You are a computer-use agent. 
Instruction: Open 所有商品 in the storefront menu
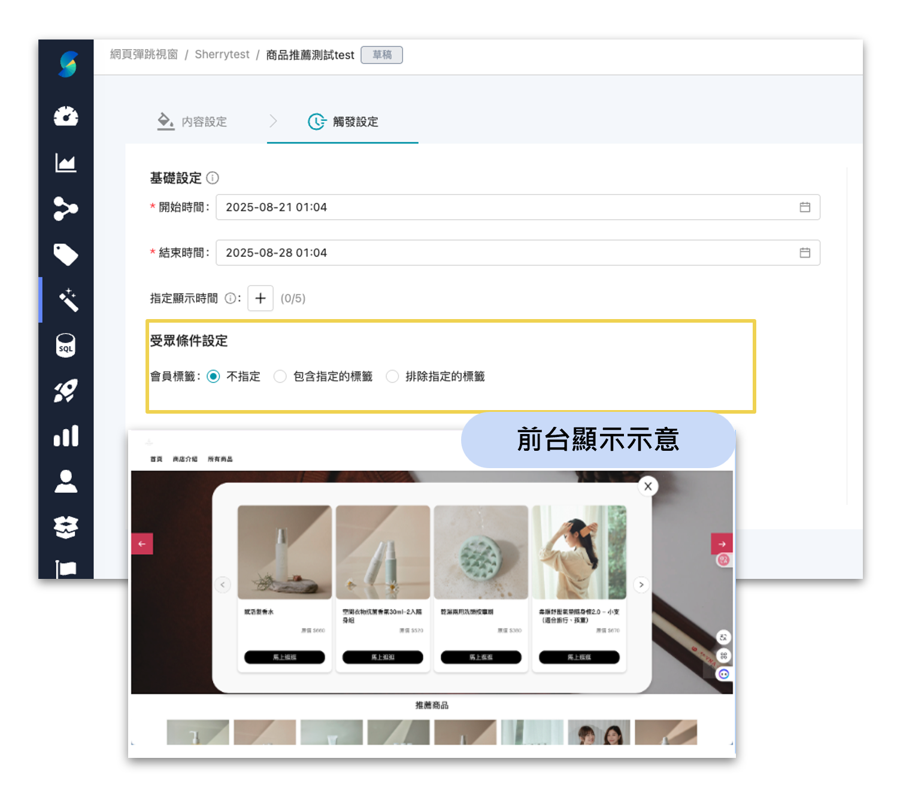[x=220, y=459]
